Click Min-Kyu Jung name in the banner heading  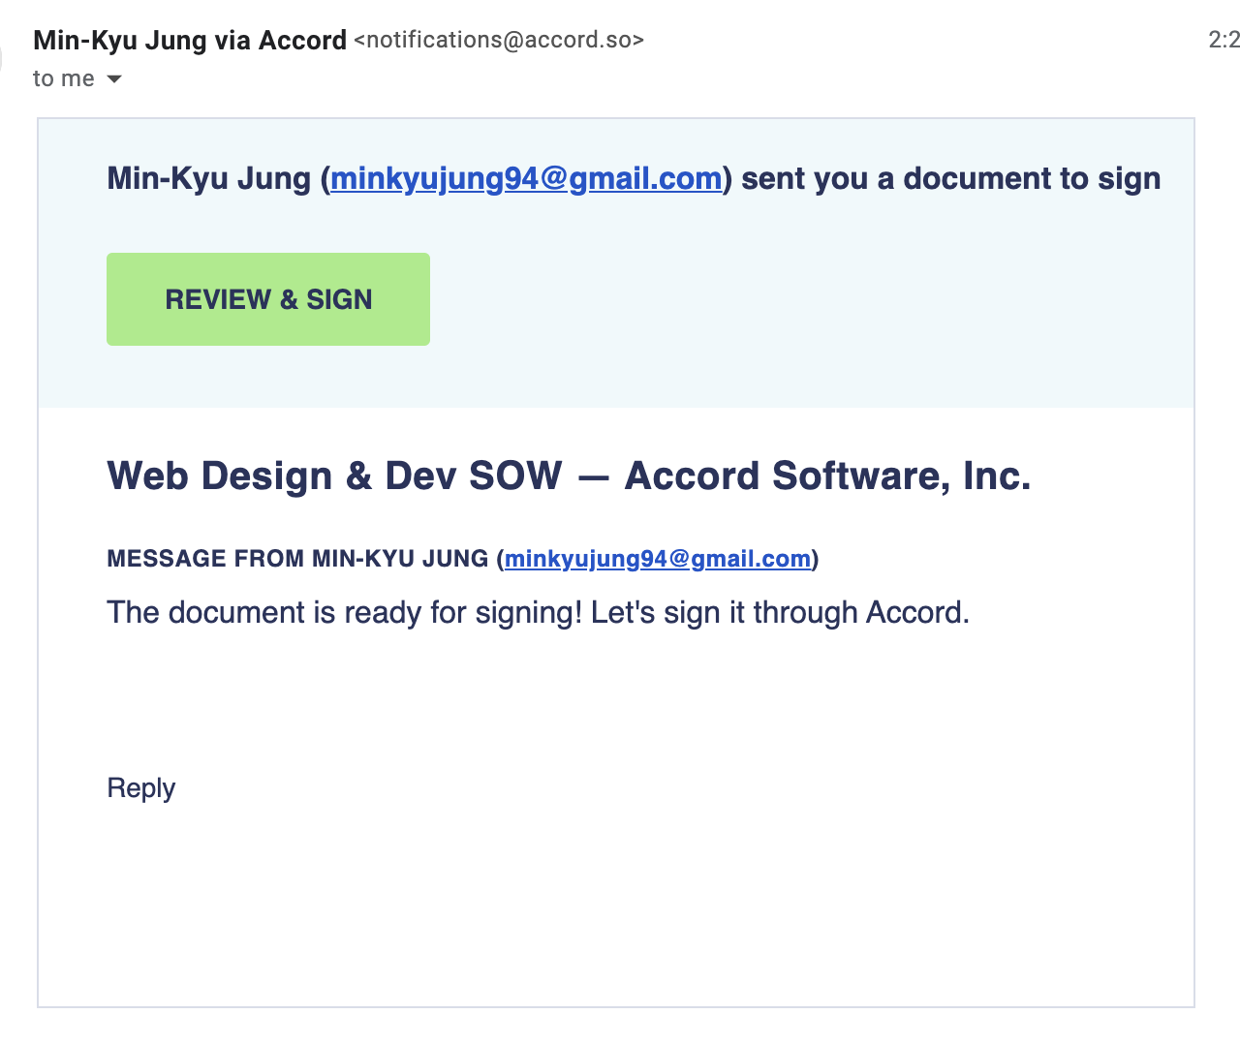pyautogui.click(x=209, y=179)
